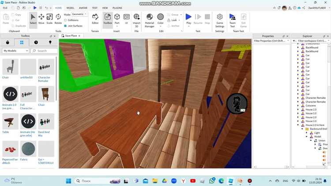The width and height of the screenshot is (331, 186).
Task: Switch to the VIEW ribbon tab
Action: coord(105,8)
